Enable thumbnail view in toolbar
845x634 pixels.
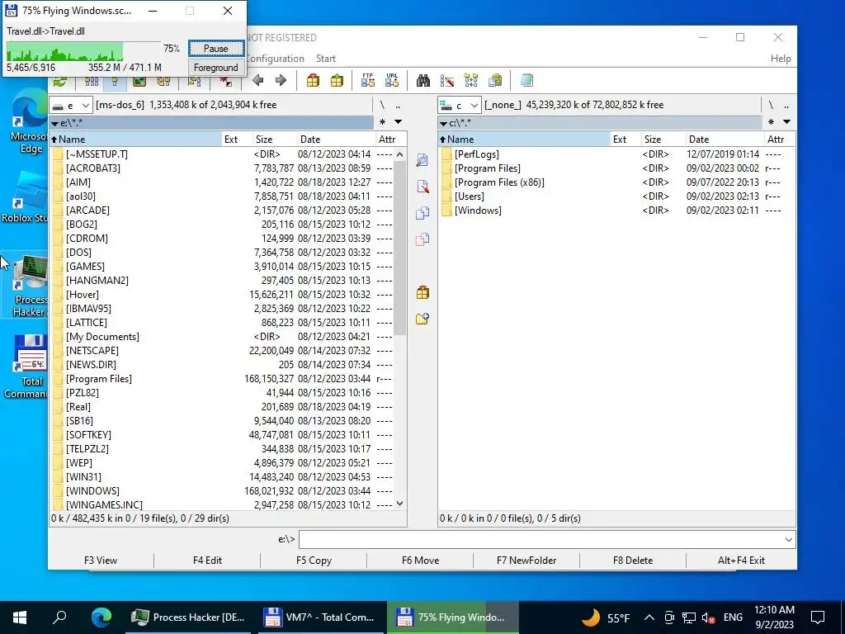139,81
